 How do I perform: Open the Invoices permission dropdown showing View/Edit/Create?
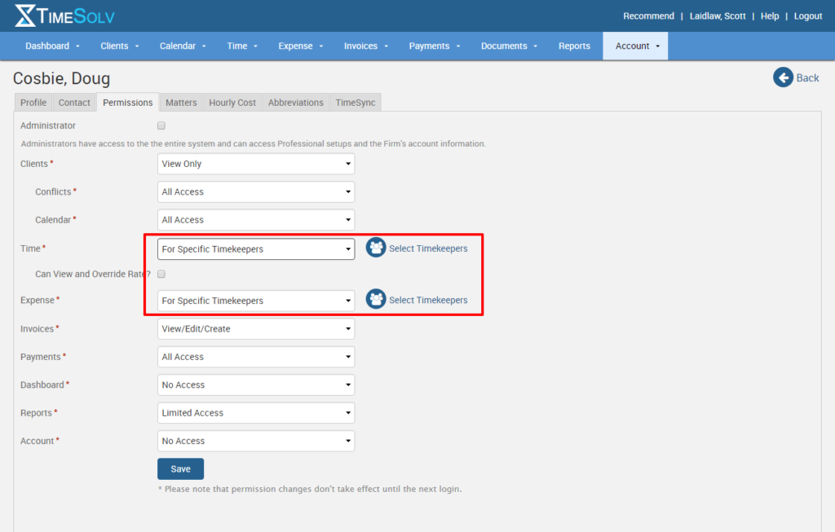tap(255, 328)
